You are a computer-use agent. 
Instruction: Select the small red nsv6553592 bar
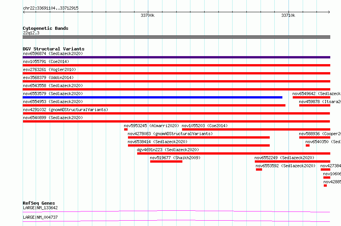259,169
